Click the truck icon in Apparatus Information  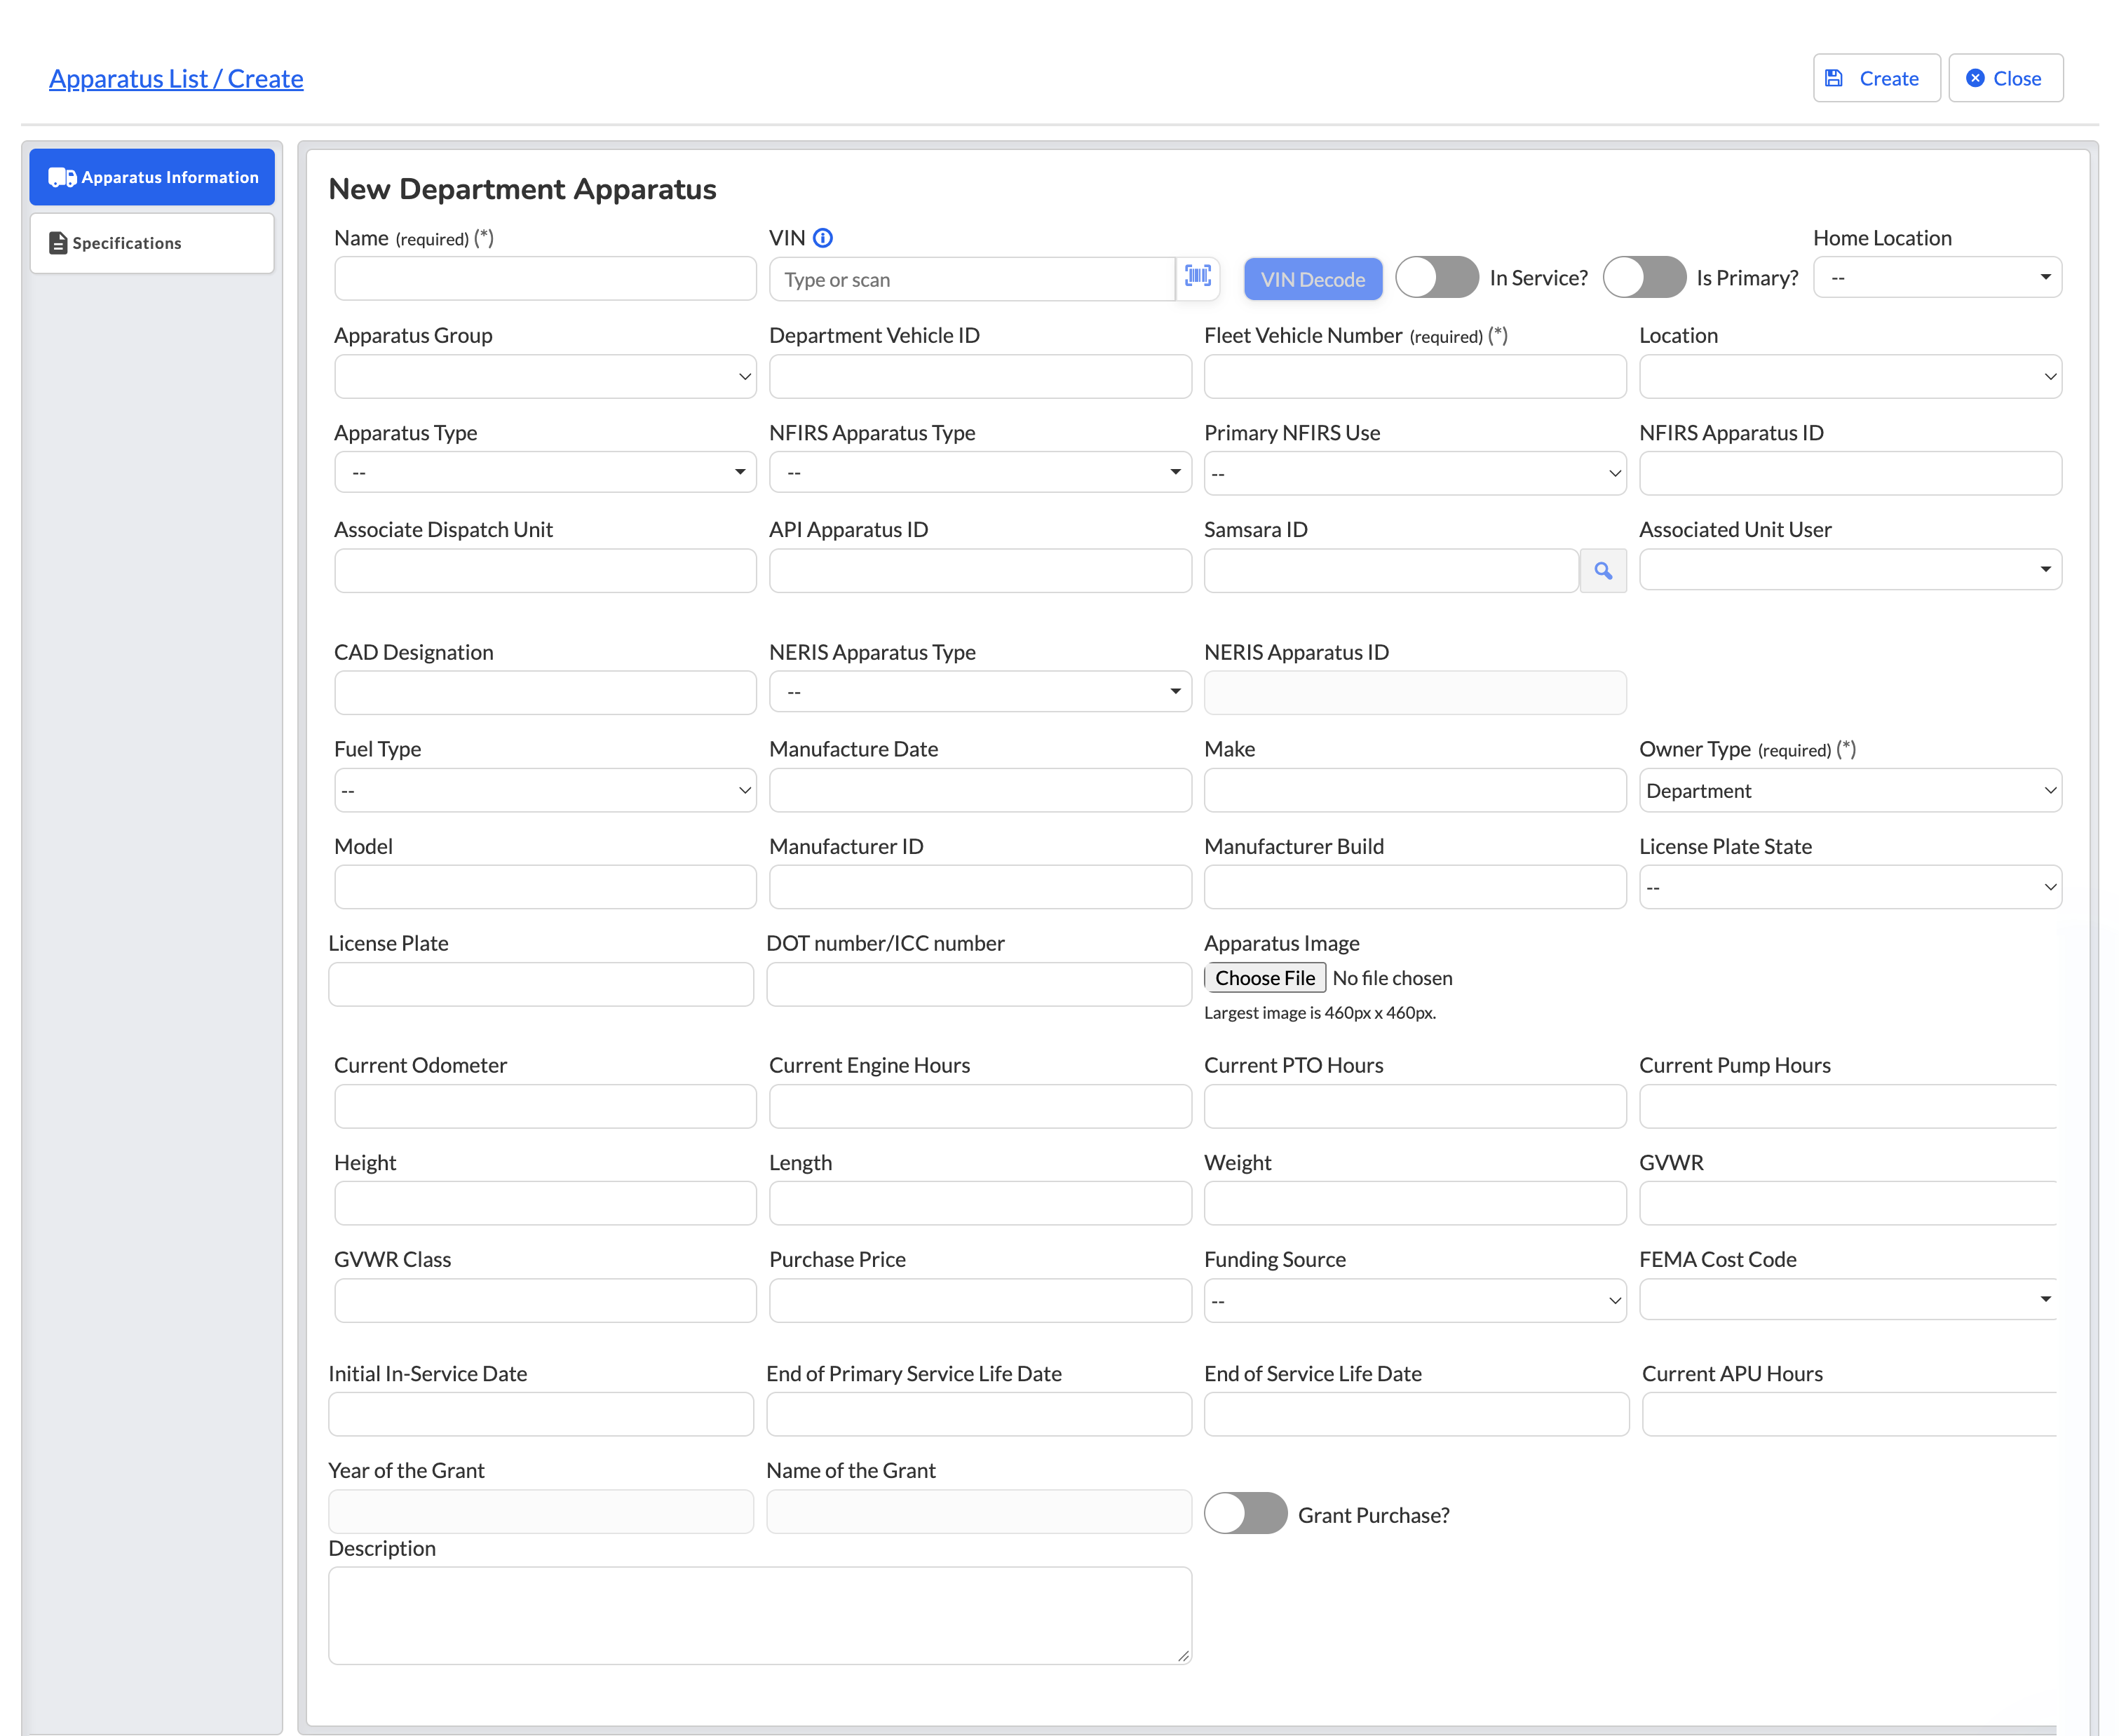click(62, 177)
